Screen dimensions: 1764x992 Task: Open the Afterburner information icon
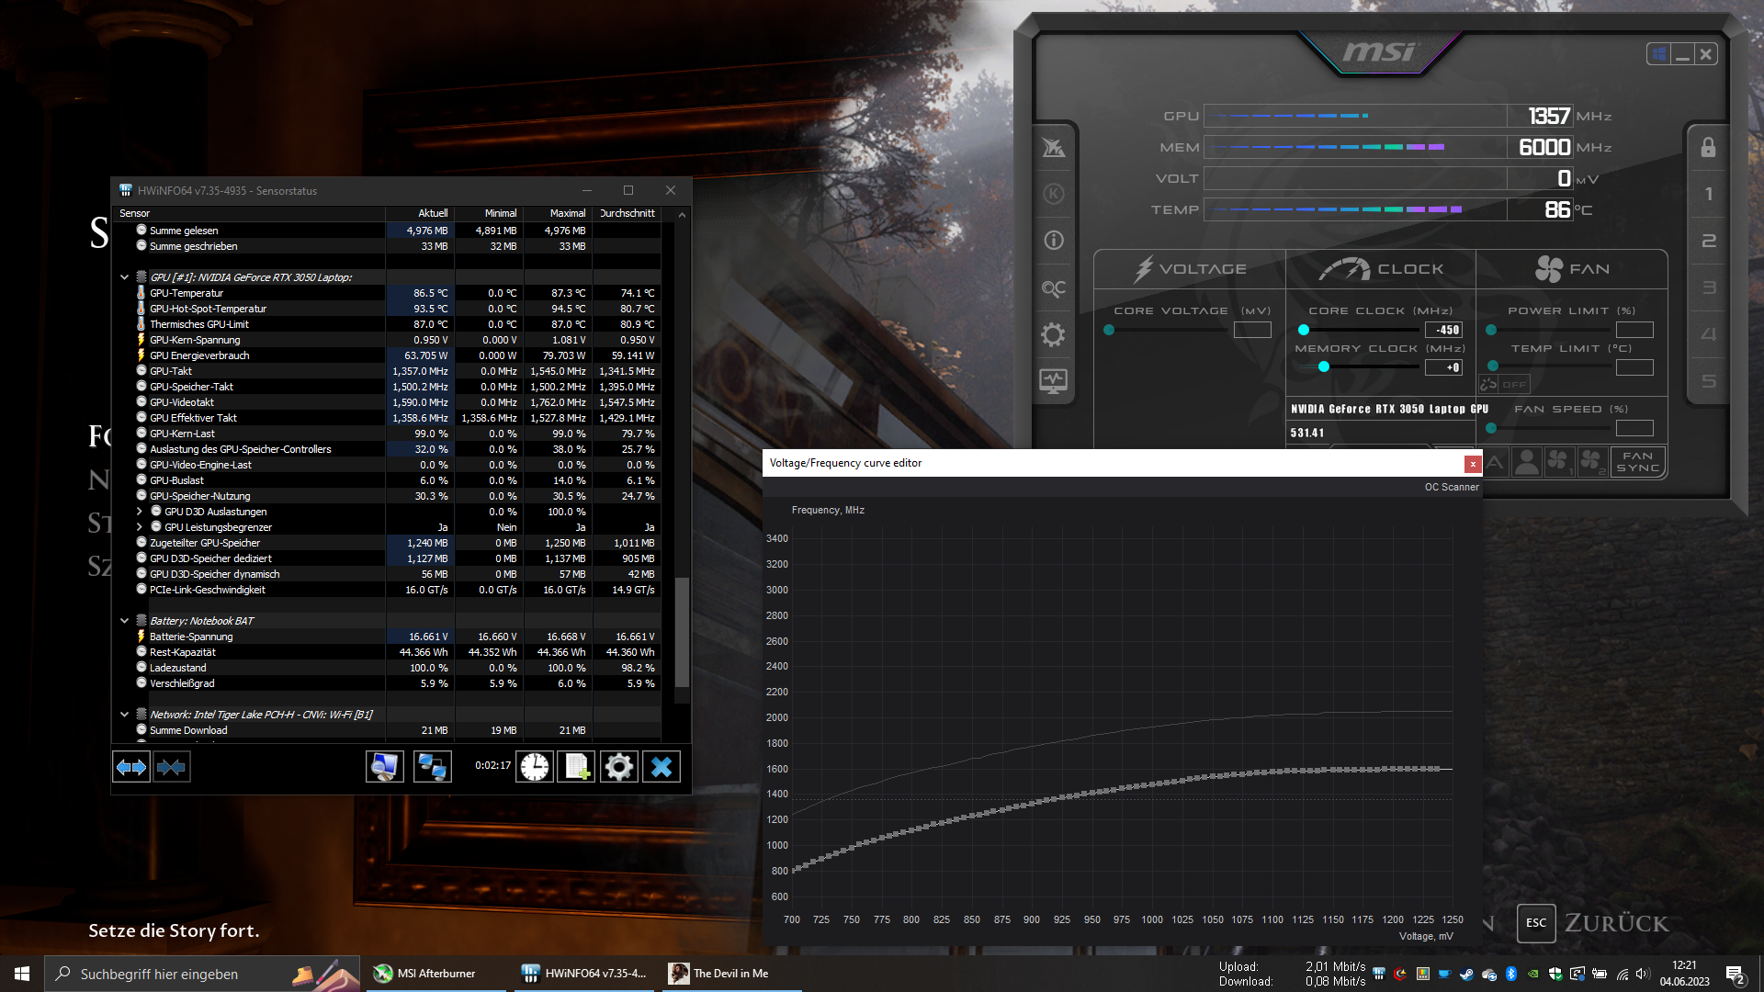(1053, 241)
